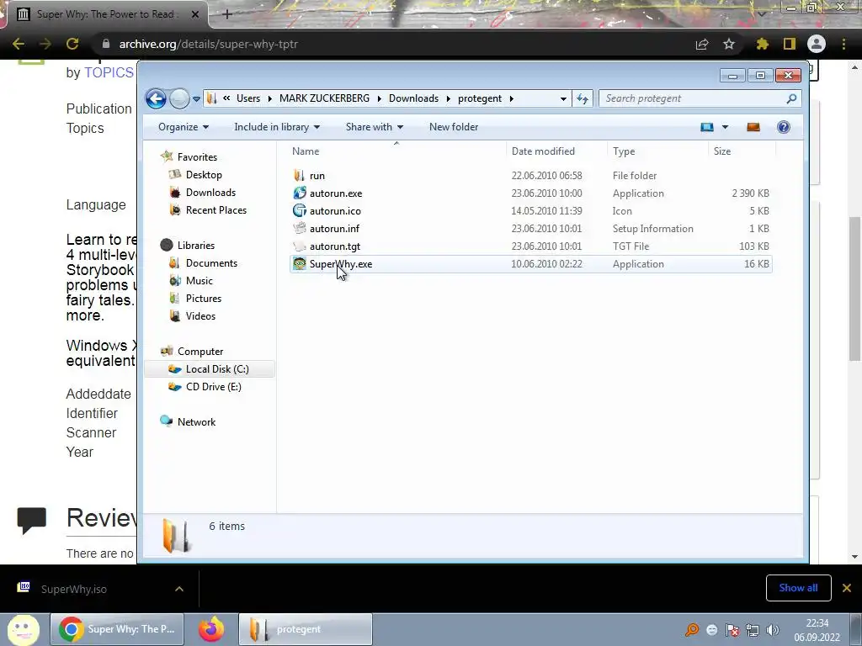This screenshot has height=646, width=862.
Task: Select the autorun.exe file icon
Action: [x=299, y=193]
